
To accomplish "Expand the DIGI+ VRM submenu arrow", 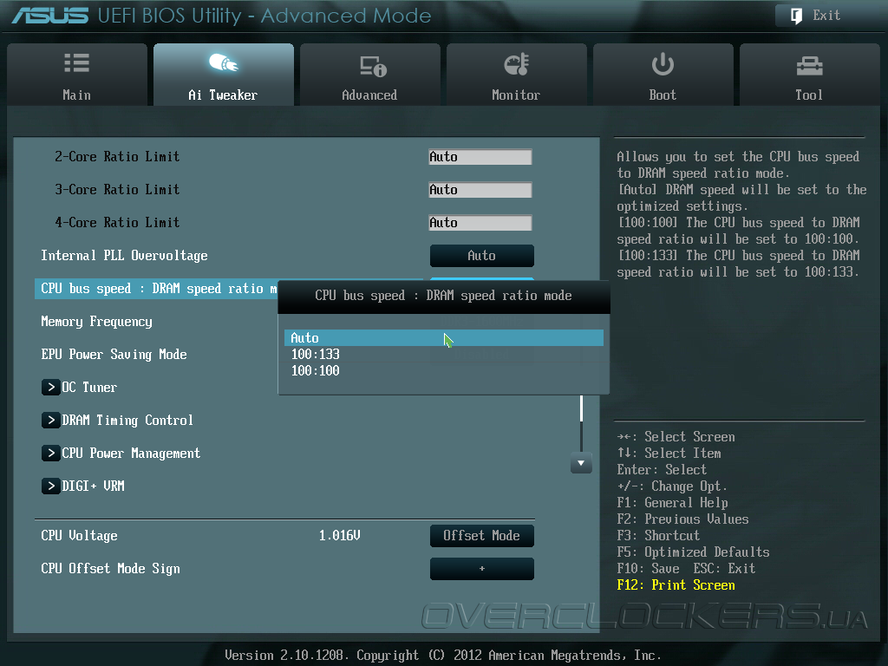I will 51,486.
